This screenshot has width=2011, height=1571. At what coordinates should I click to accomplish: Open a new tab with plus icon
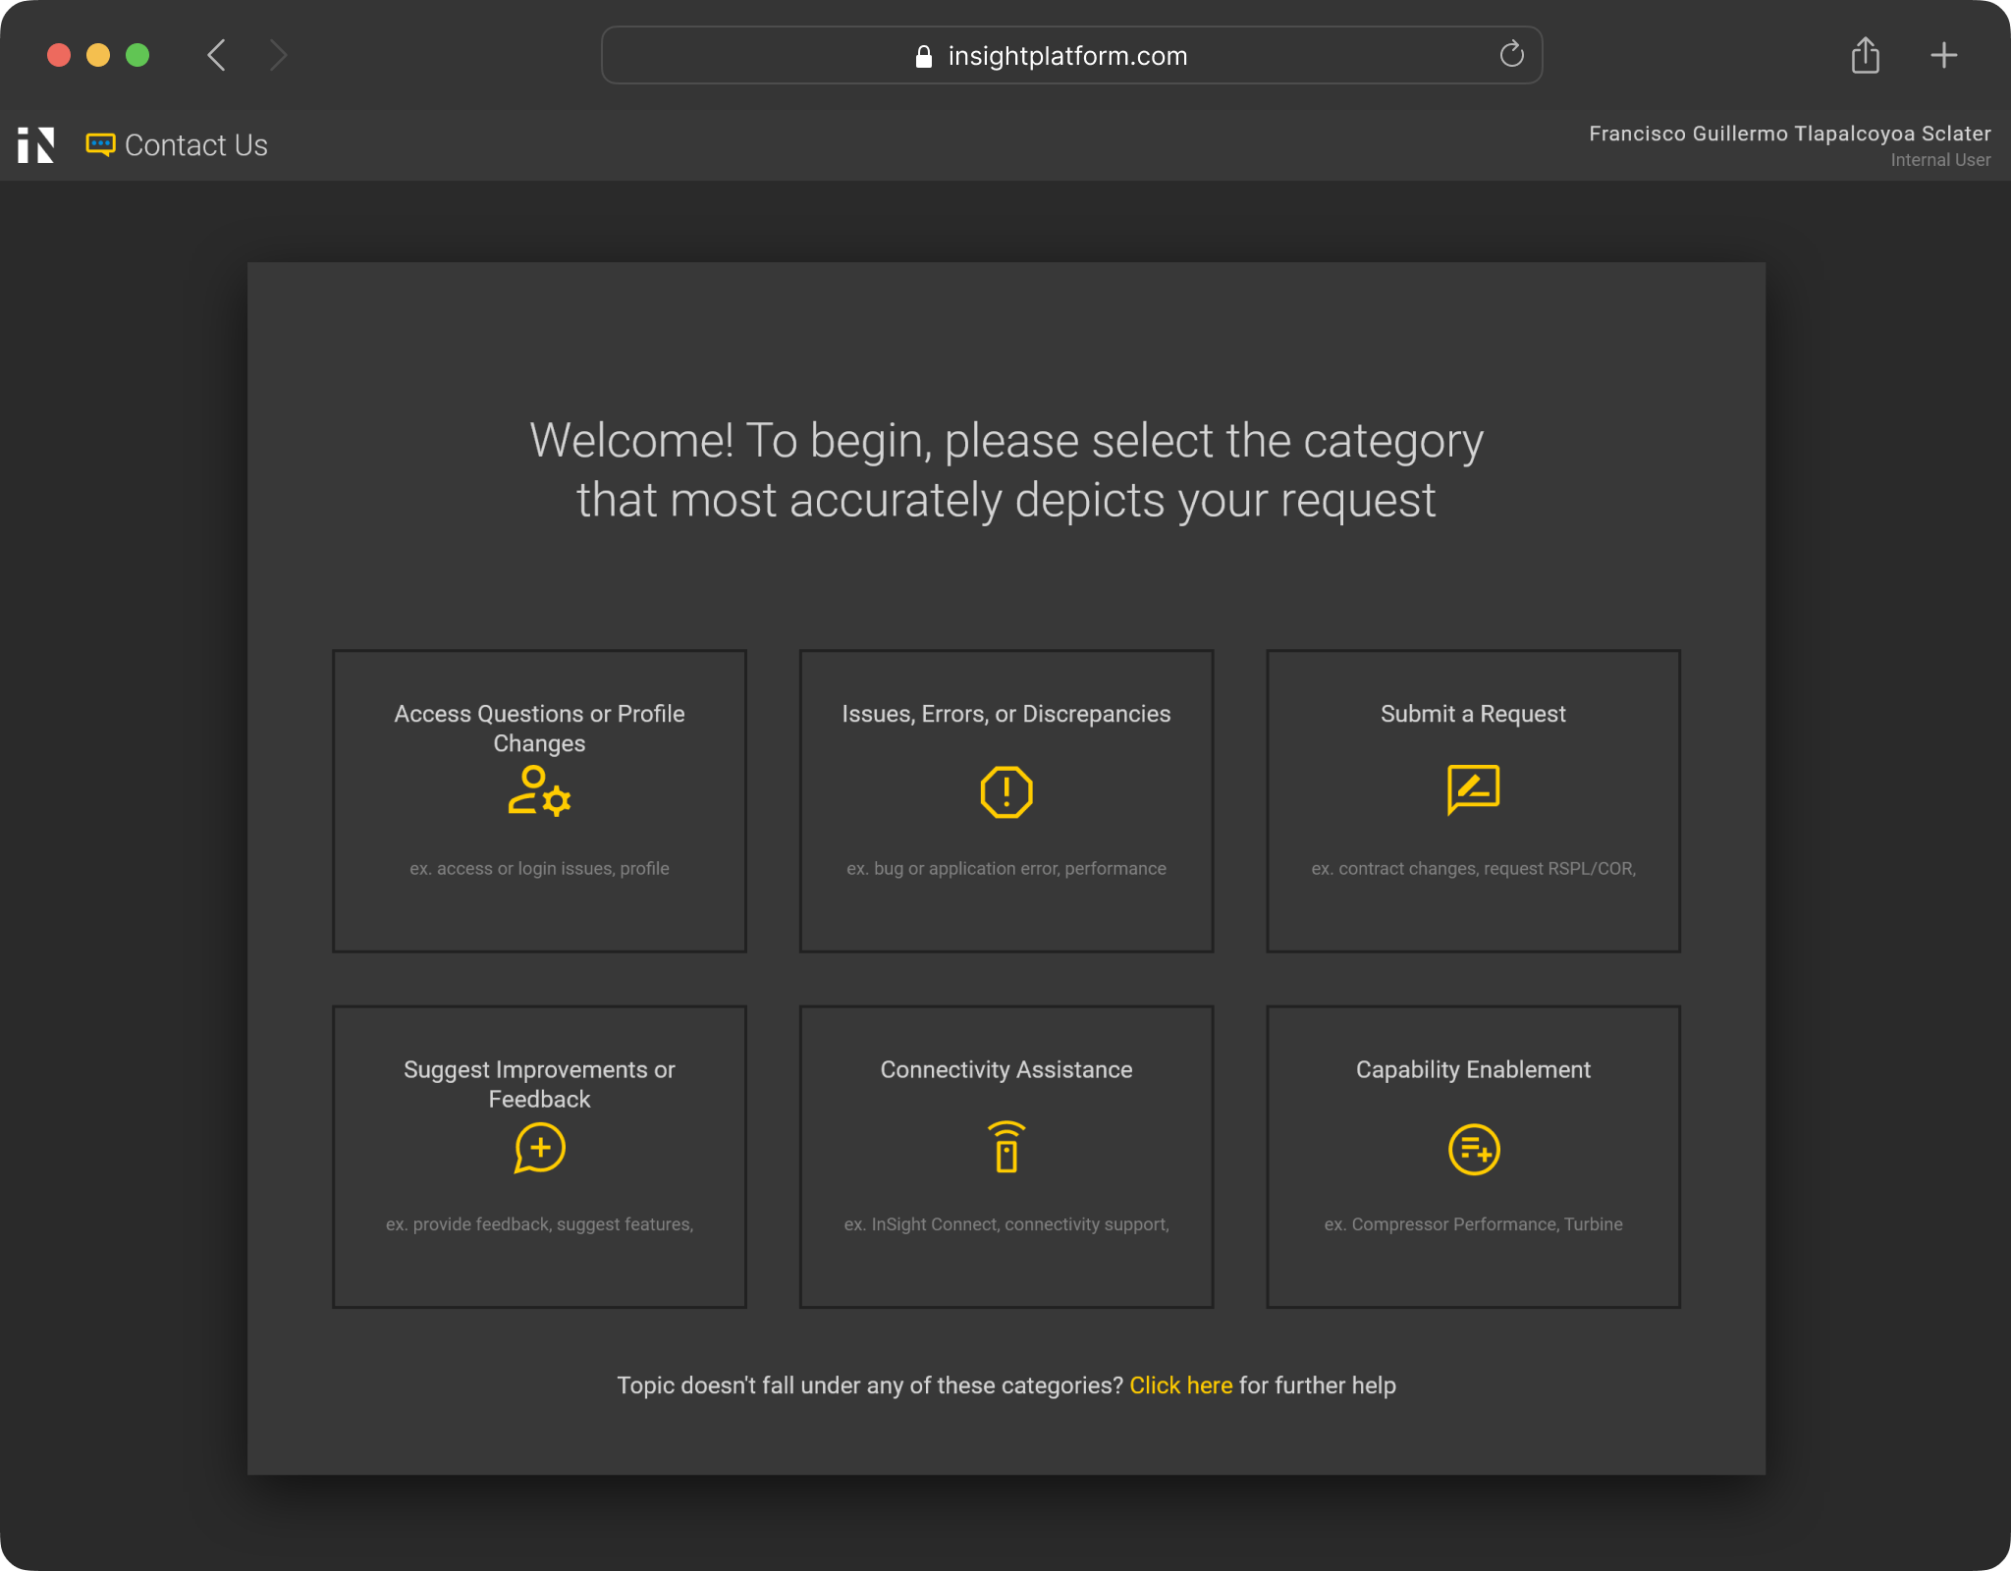coord(1943,55)
